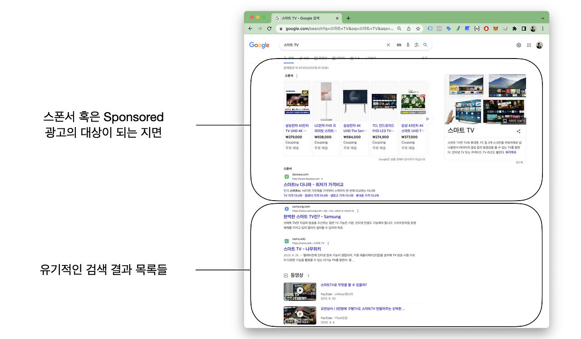Open quick settings via the gear icon
Screen dimensions: 581x339
point(518,45)
